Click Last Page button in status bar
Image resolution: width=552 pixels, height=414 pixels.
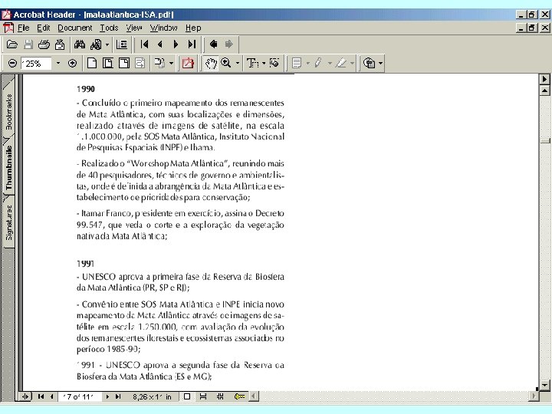[118, 397]
